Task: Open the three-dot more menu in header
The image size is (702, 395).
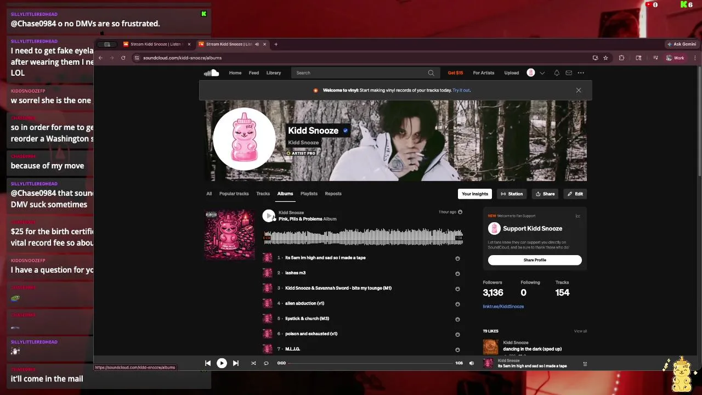Action: (581, 72)
